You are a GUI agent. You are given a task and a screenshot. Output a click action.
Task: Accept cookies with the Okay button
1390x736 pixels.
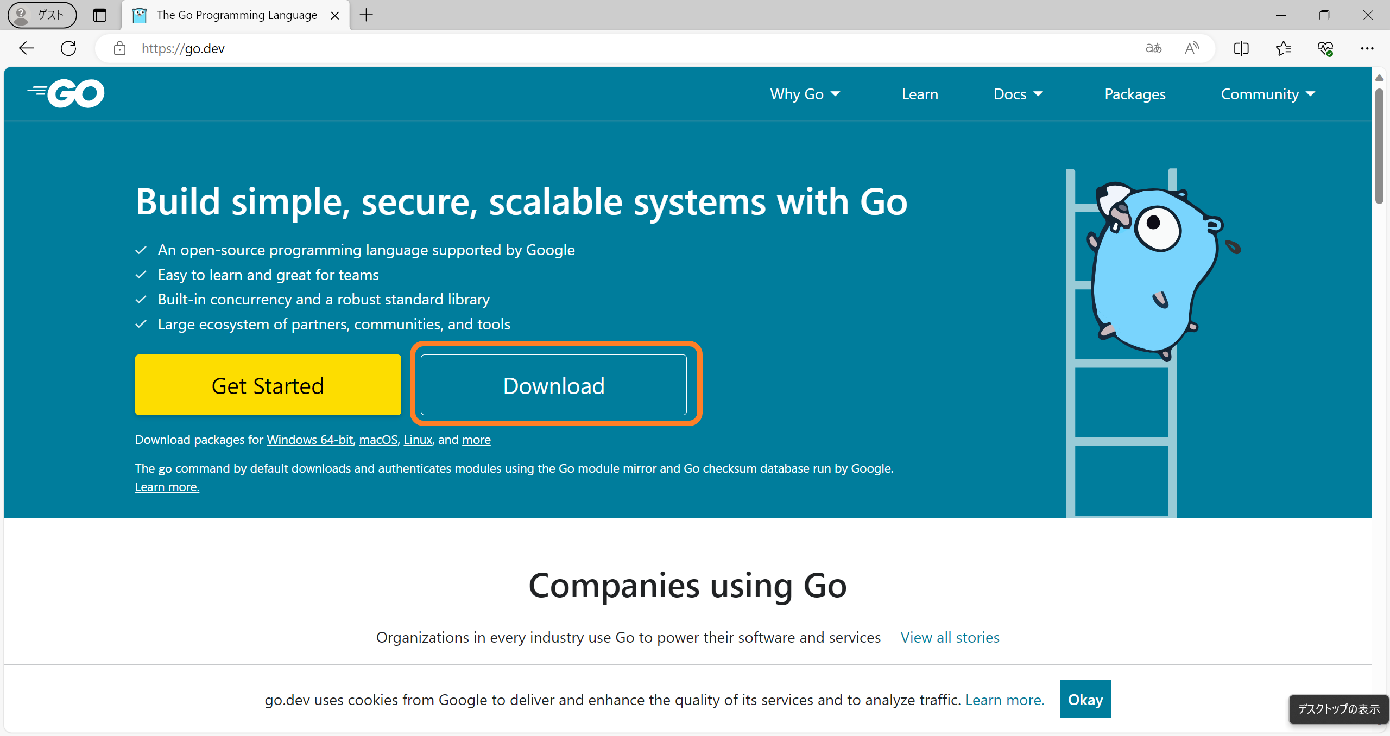click(x=1085, y=699)
